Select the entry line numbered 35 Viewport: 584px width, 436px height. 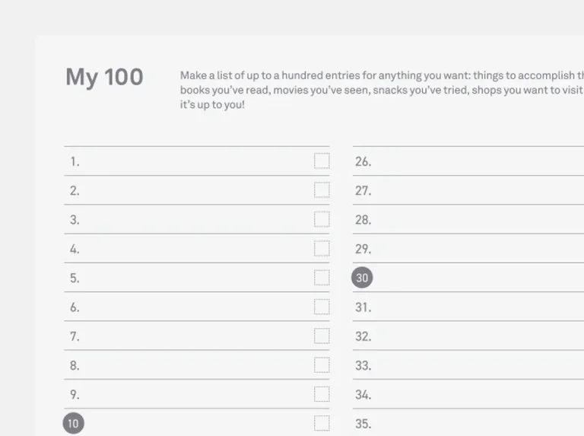468,423
